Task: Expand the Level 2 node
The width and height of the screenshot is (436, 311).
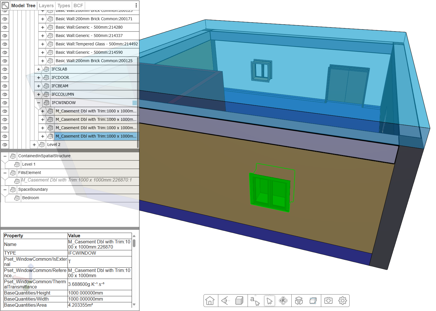Action: (x=34, y=145)
